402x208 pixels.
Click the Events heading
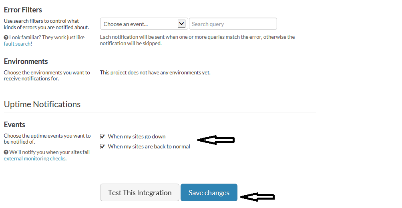pyautogui.click(x=14, y=124)
